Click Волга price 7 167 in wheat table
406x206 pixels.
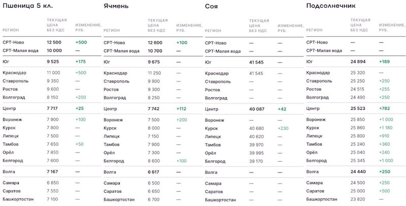coord(53,172)
